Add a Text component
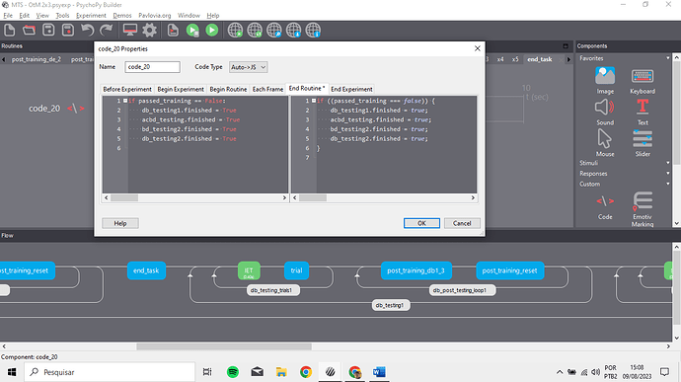The height and width of the screenshot is (382, 681). [643, 113]
